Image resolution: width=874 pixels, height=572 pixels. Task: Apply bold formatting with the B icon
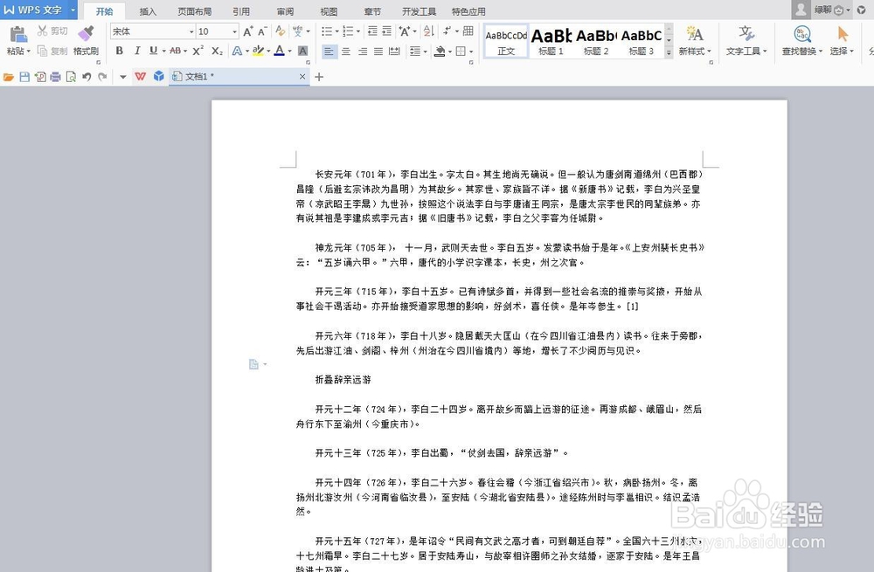pos(119,51)
